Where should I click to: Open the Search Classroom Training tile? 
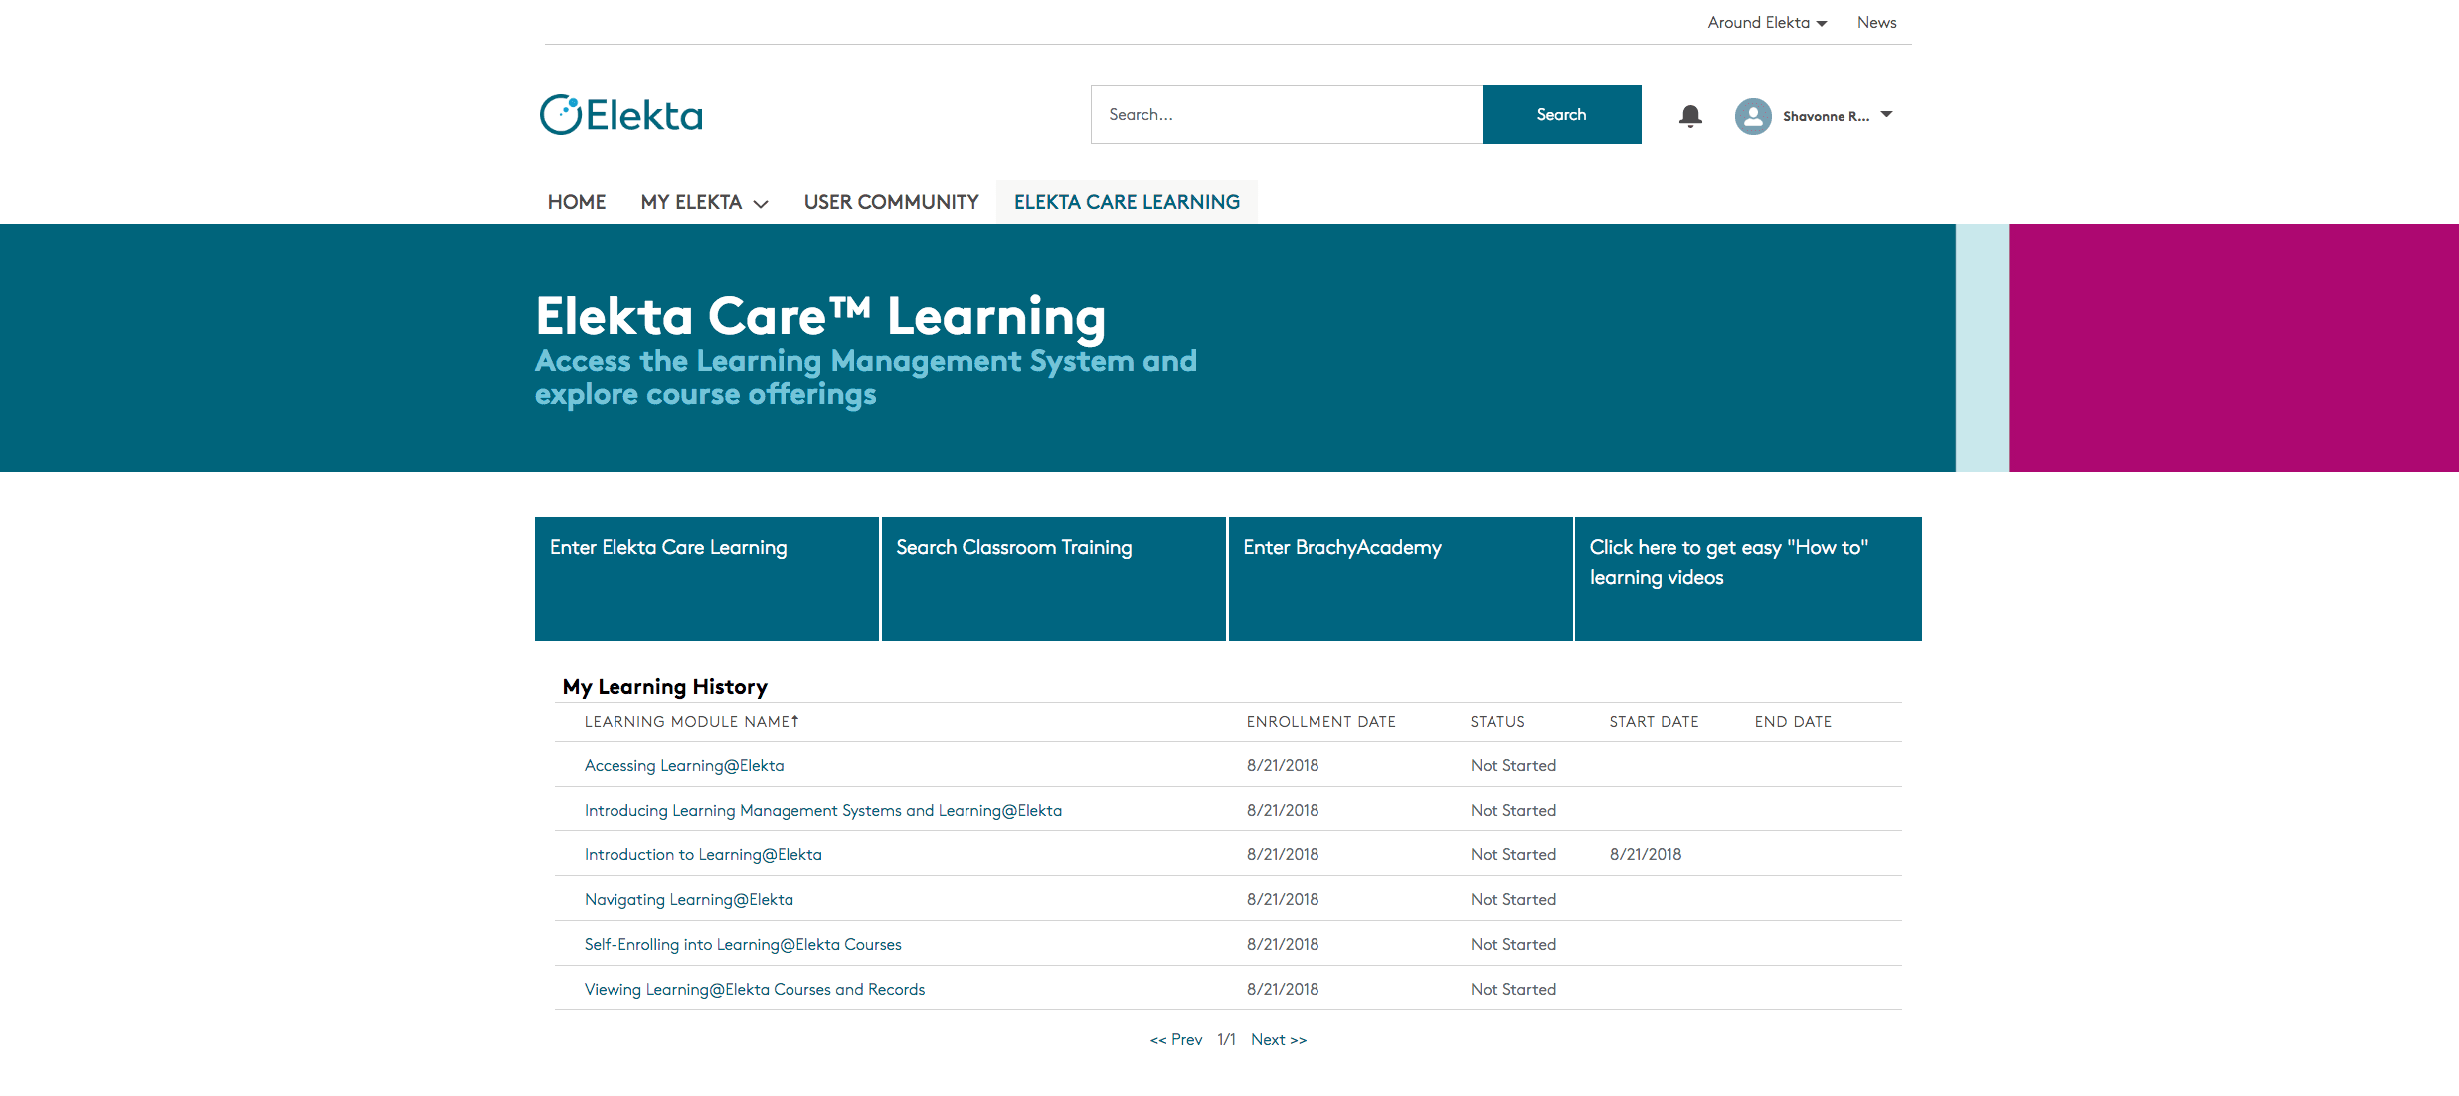(1053, 579)
